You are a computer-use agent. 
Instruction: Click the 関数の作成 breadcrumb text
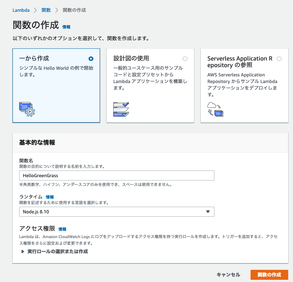[75, 10]
